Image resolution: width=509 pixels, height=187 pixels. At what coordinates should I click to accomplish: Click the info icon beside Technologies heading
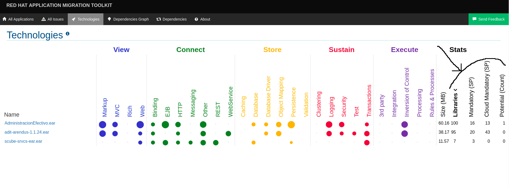point(68,34)
